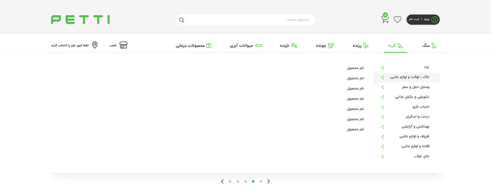Screen dimensions: 491x196
Task: Open the shopping cart icon
Action: [x=385, y=19]
